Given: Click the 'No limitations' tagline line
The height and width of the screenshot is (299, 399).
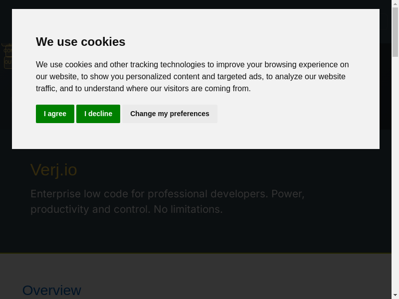Looking at the screenshot, I should pos(127,209).
